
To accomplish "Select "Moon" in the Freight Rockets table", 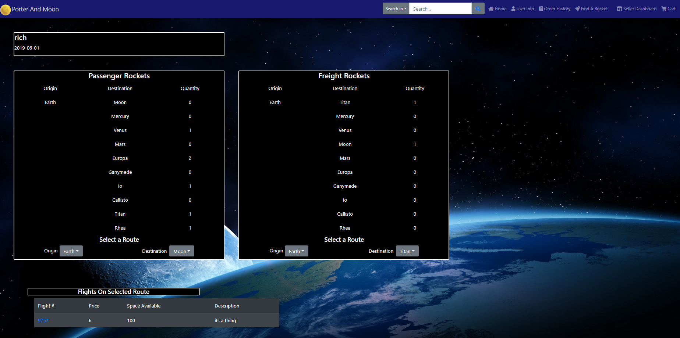I will coord(345,144).
